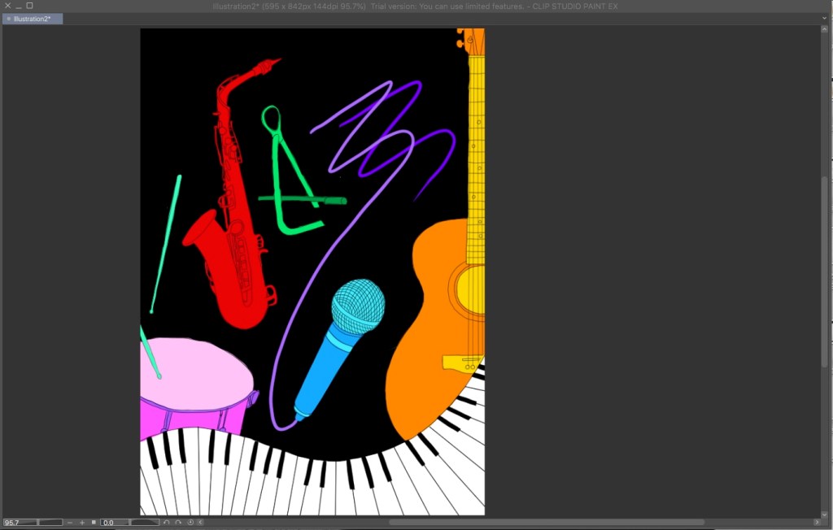Click the vertical scroll up arrow
Image resolution: width=833 pixels, height=530 pixels.
[823, 31]
